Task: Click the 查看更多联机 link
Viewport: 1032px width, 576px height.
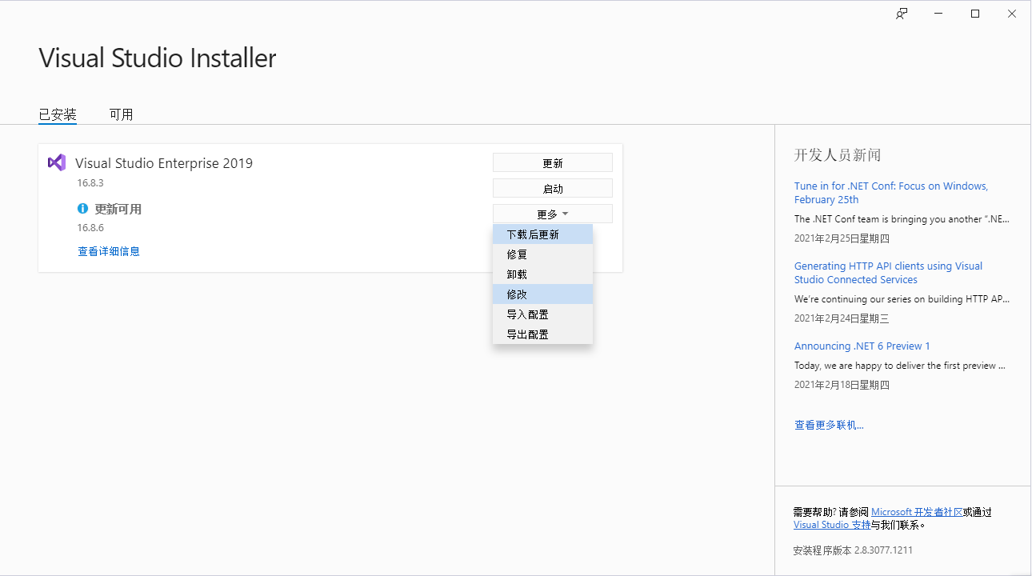Action: [829, 425]
